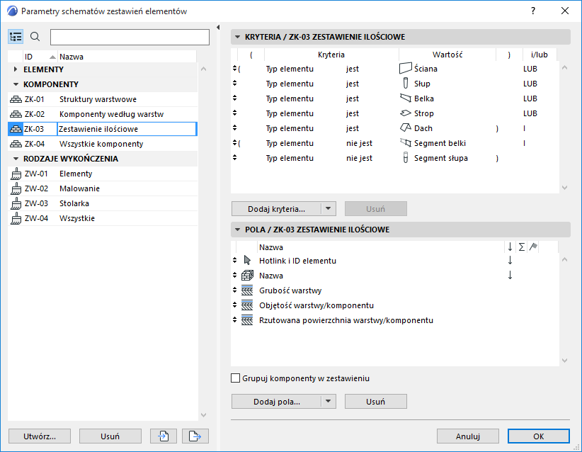This screenshot has height=452, width=582.
Task: Open the Dodaj pola dropdown arrow
Action: pyautogui.click(x=327, y=402)
